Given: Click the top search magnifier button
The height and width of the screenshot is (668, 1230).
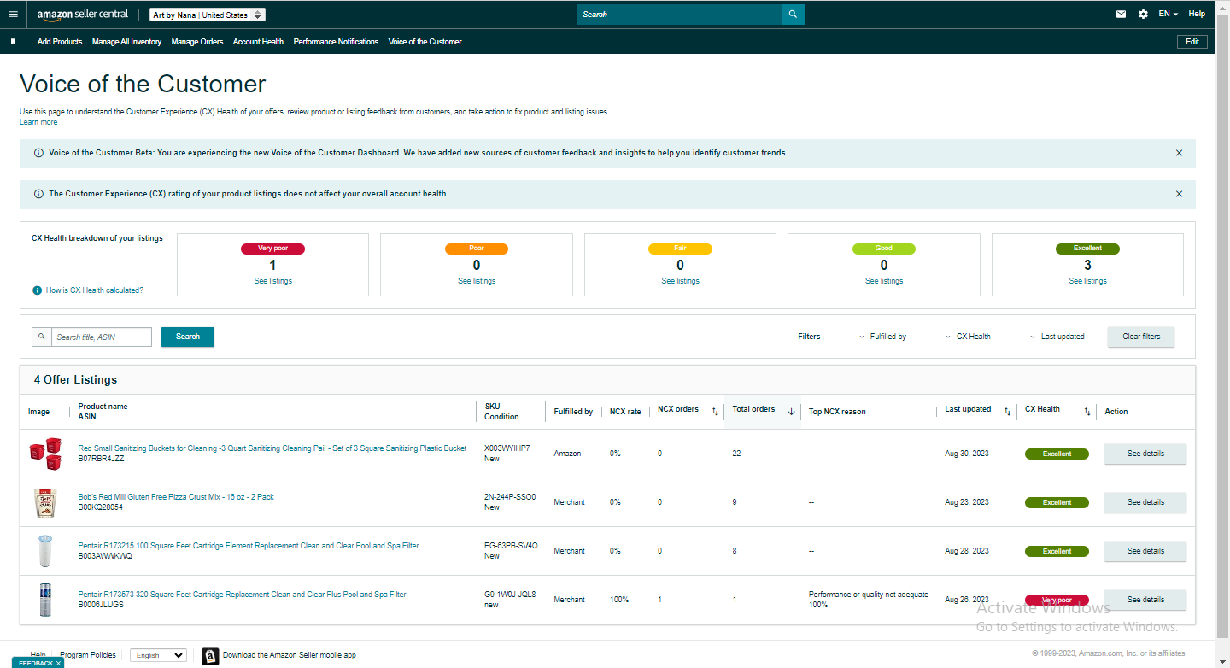Looking at the screenshot, I should pos(793,15).
